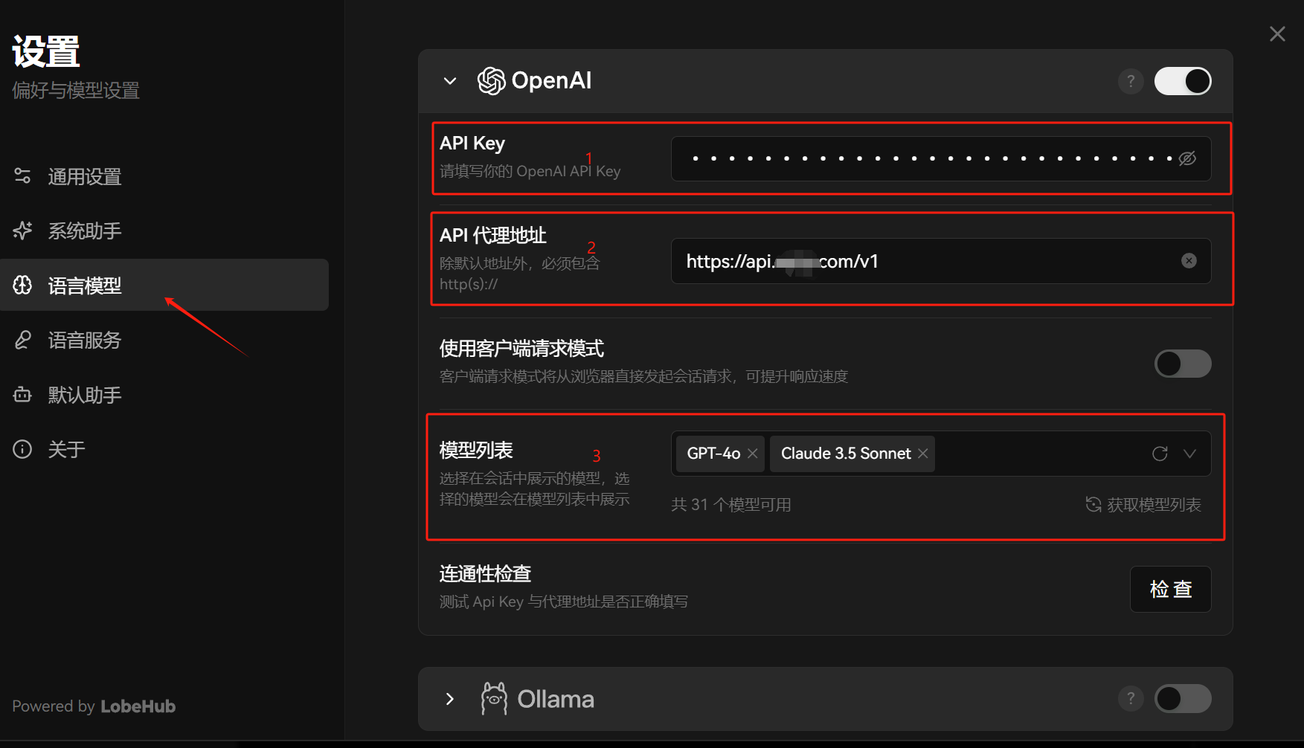
Task: Click the microphone icon beside 语音服务
Action: tap(22, 340)
